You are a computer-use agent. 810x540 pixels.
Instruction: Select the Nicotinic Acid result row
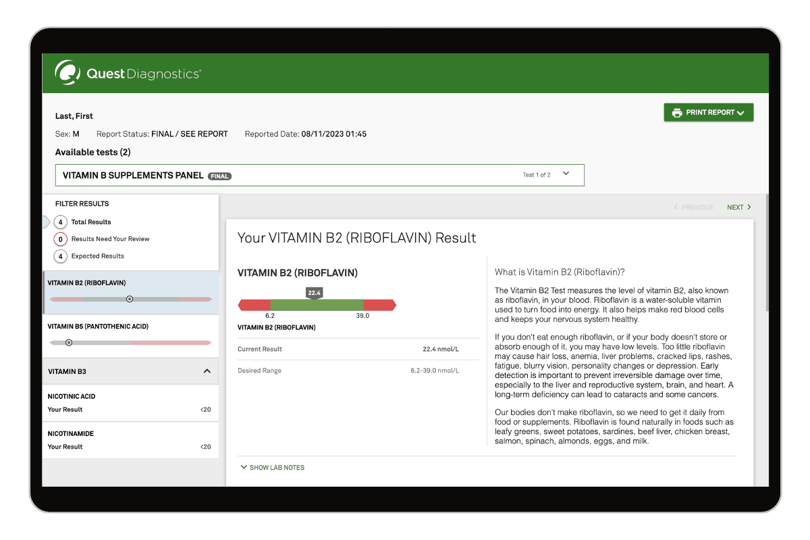130,402
